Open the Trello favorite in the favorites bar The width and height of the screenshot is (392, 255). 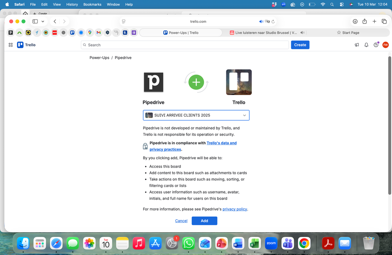[x=72, y=33]
